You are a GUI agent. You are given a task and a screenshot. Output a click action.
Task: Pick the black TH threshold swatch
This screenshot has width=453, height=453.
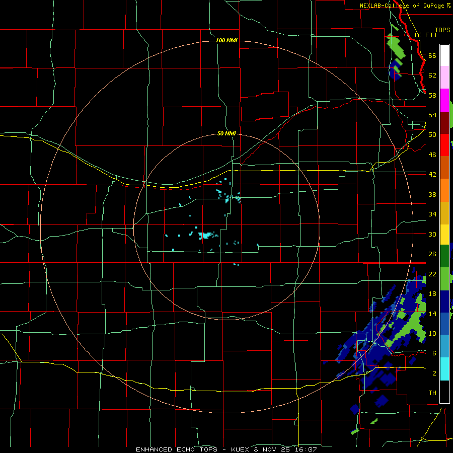(x=444, y=392)
